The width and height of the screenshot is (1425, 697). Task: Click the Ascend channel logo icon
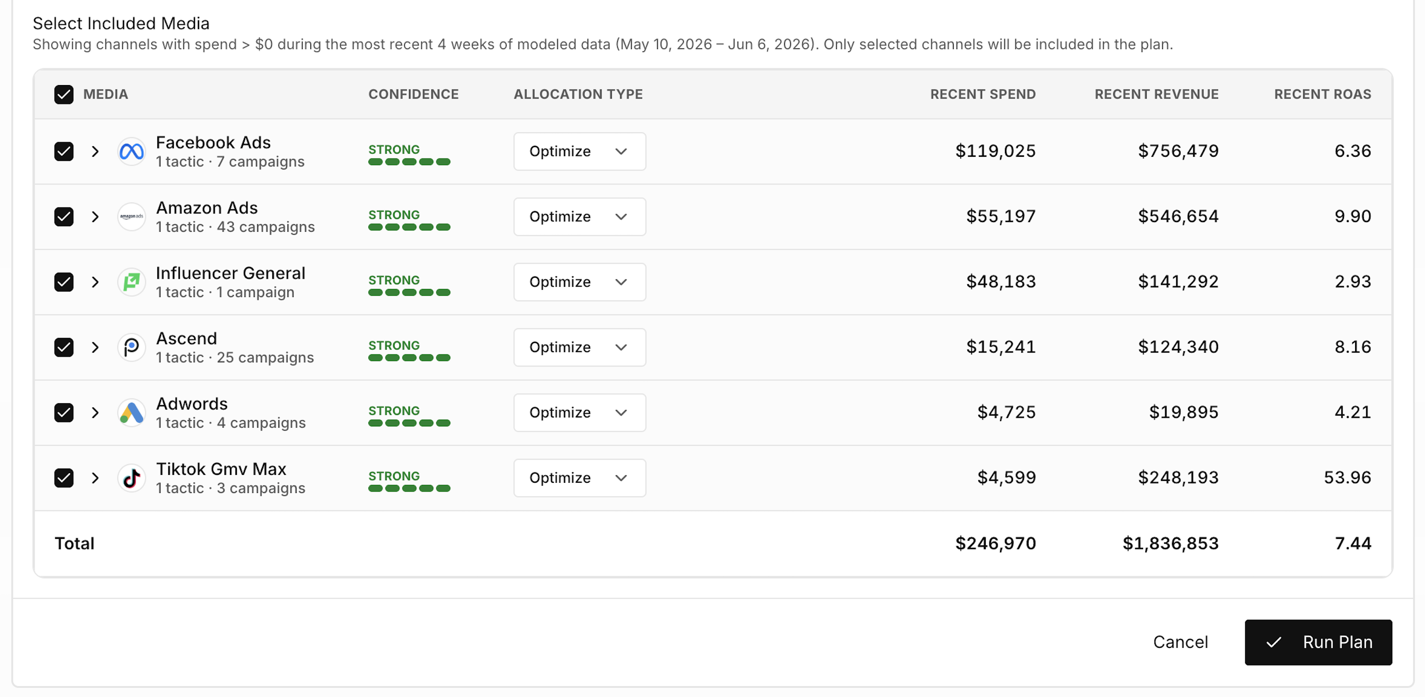point(132,347)
